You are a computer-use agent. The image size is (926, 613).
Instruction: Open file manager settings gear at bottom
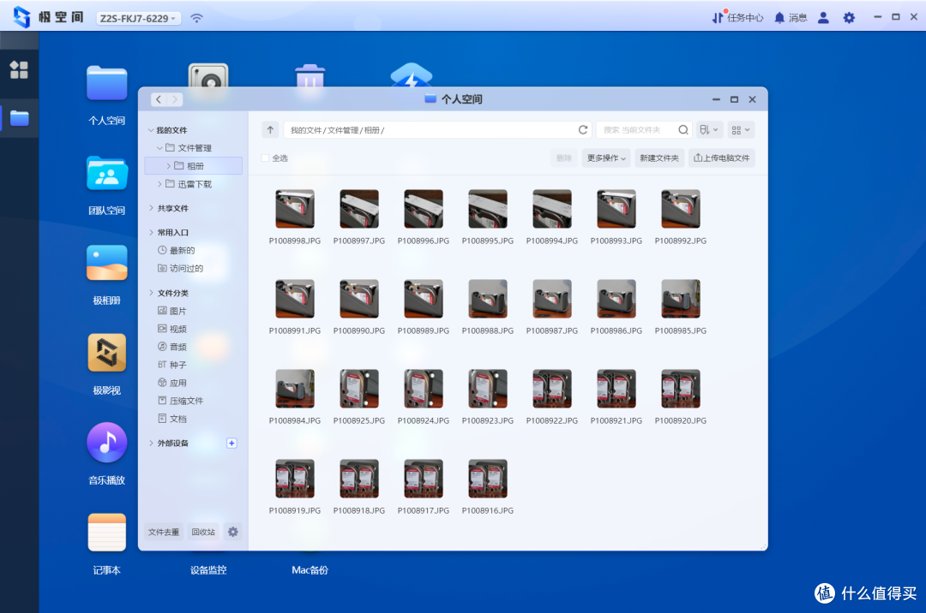[233, 532]
